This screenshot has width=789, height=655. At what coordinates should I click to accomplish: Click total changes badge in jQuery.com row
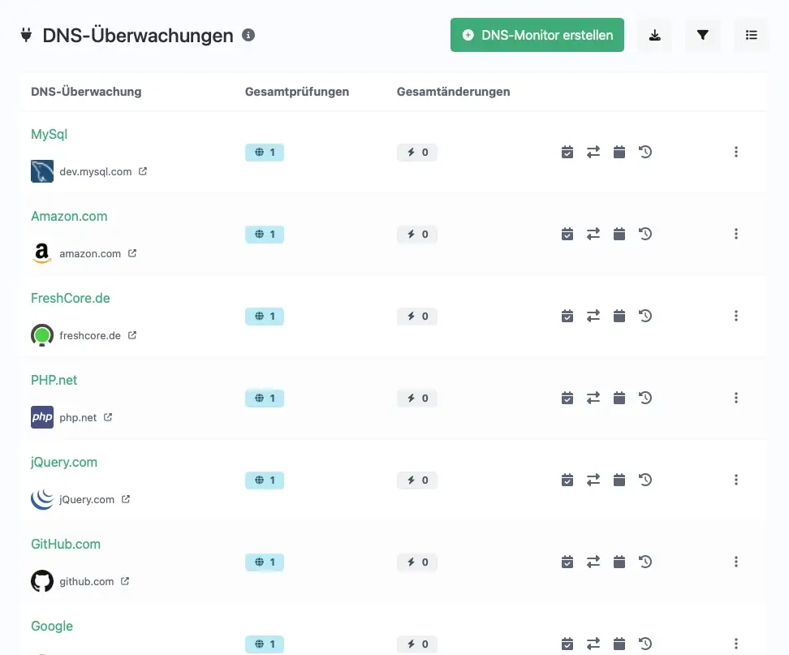pyautogui.click(x=417, y=480)
